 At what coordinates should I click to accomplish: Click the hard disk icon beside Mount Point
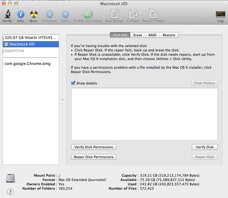click(x=11, y=178)
